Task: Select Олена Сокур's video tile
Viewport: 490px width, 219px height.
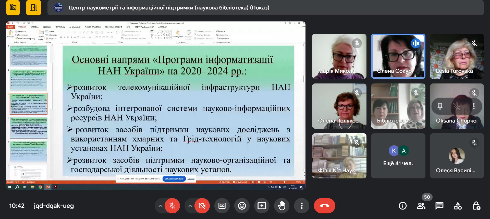Action: pyautogui.click(x=398, y=56)
